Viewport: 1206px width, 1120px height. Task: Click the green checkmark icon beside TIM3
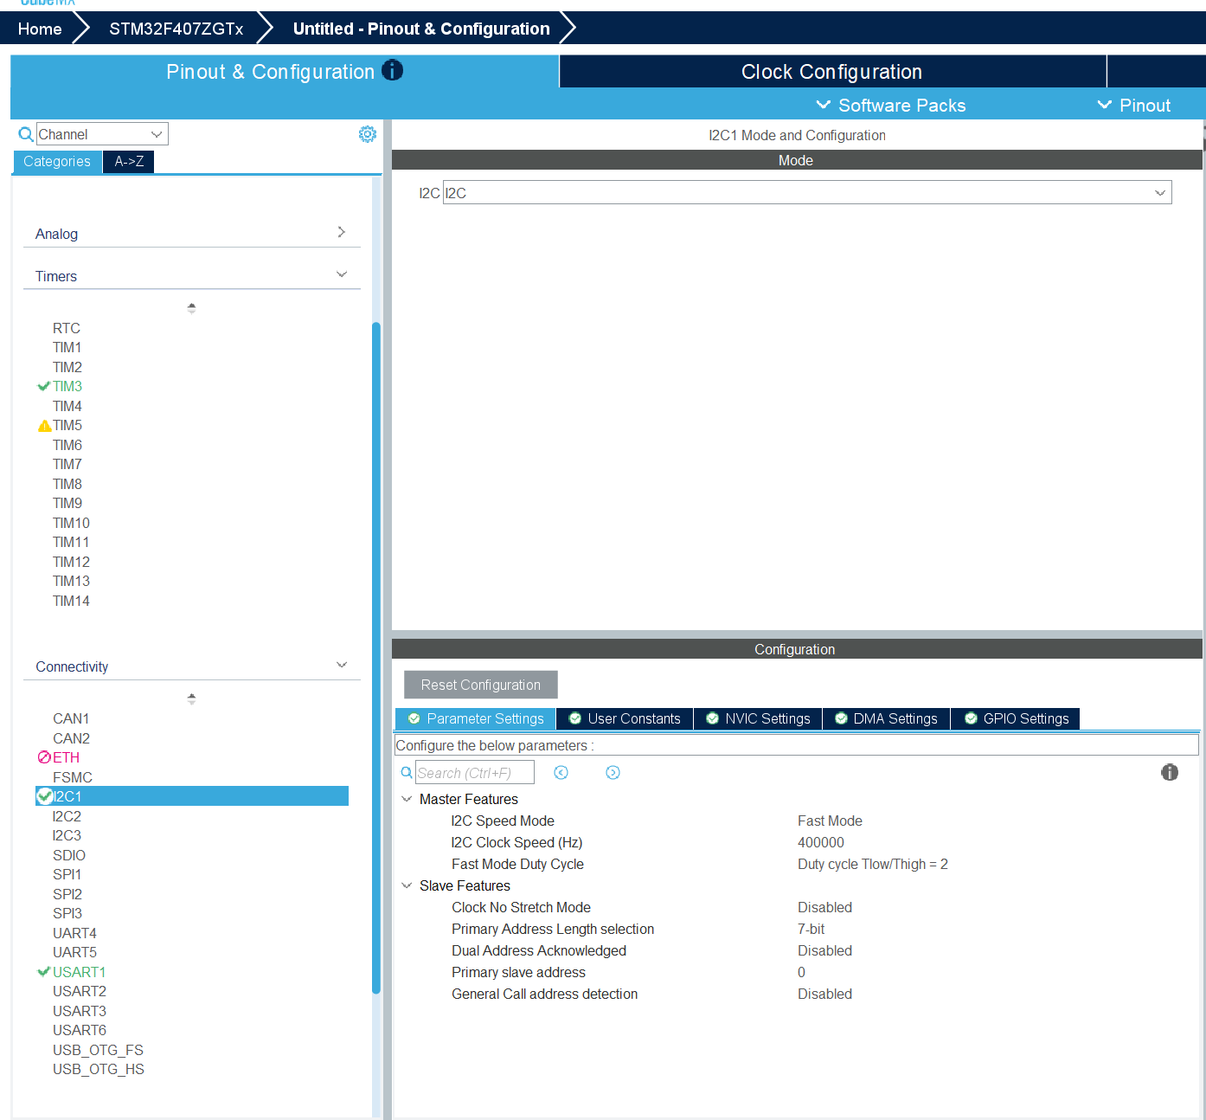(x=43, y=386)
